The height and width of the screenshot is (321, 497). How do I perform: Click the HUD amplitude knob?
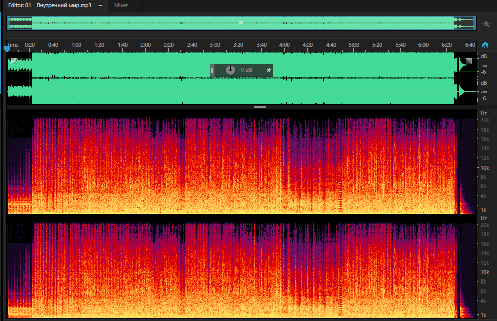coord(230,70)
